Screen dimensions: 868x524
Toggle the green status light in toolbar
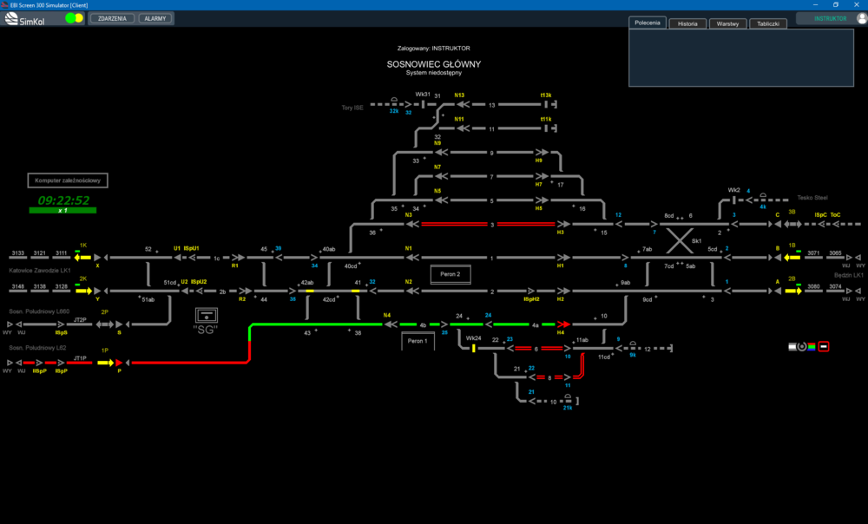[70, 18]
